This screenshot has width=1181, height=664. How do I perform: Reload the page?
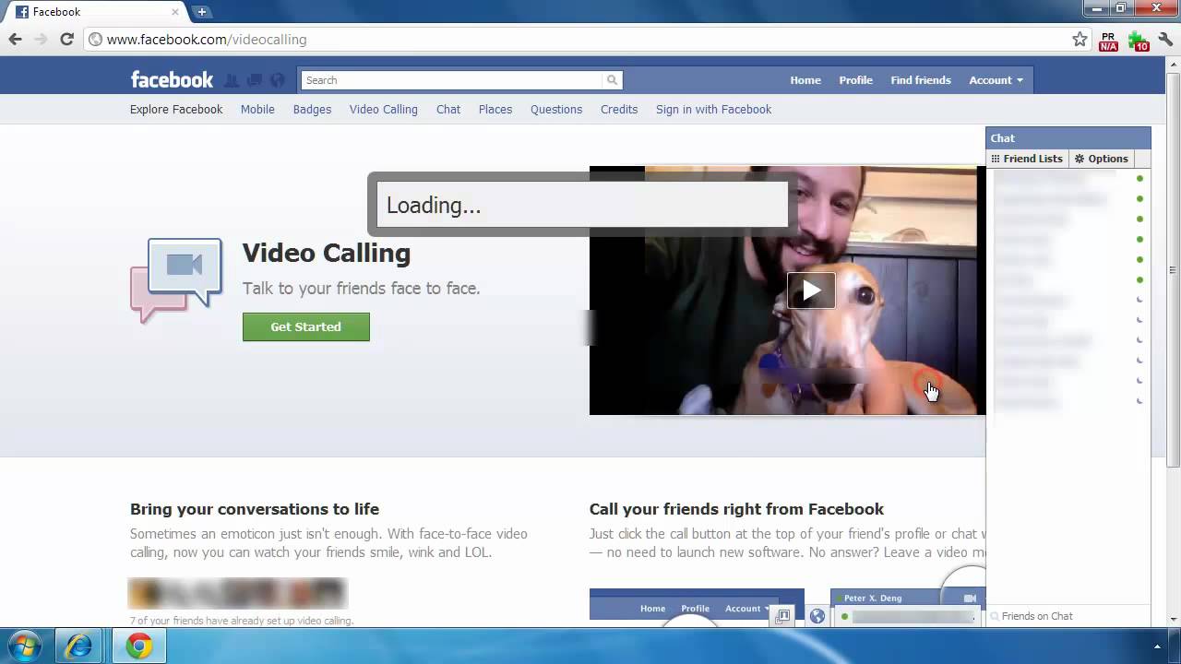[66, 39]
